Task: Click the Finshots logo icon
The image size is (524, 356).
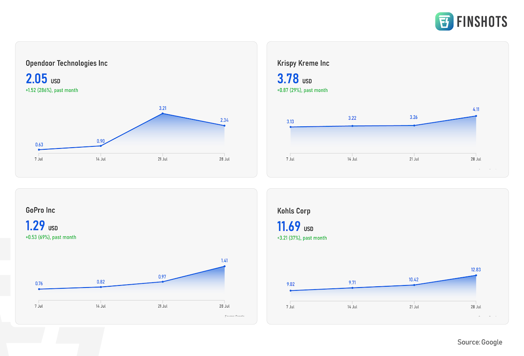Action: point(444,21)
